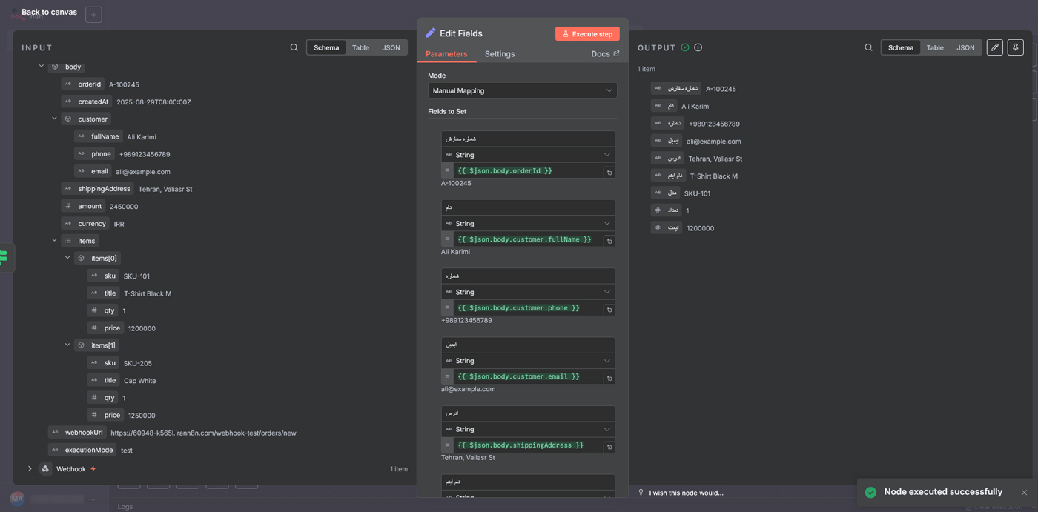Click reset icon next to fullName expression
1038x512 pixels.
pyautogui.click(x=609, y=241)
